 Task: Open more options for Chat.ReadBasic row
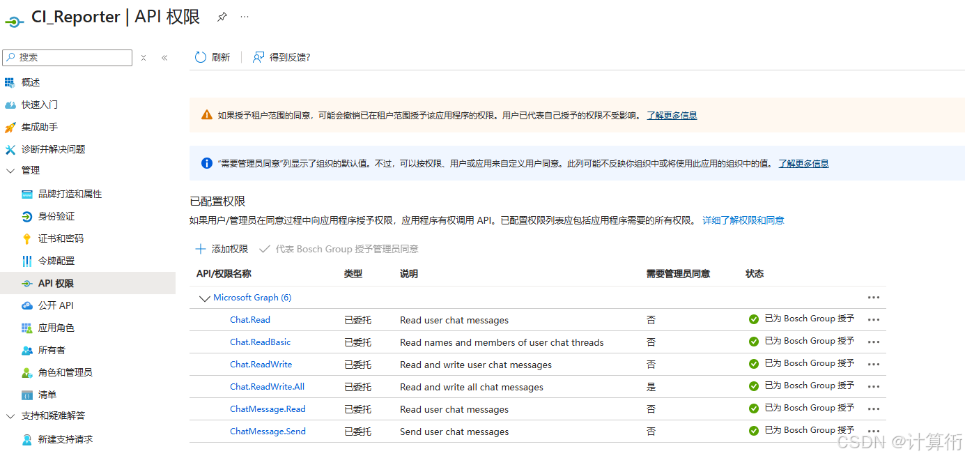tap(874, 342)
